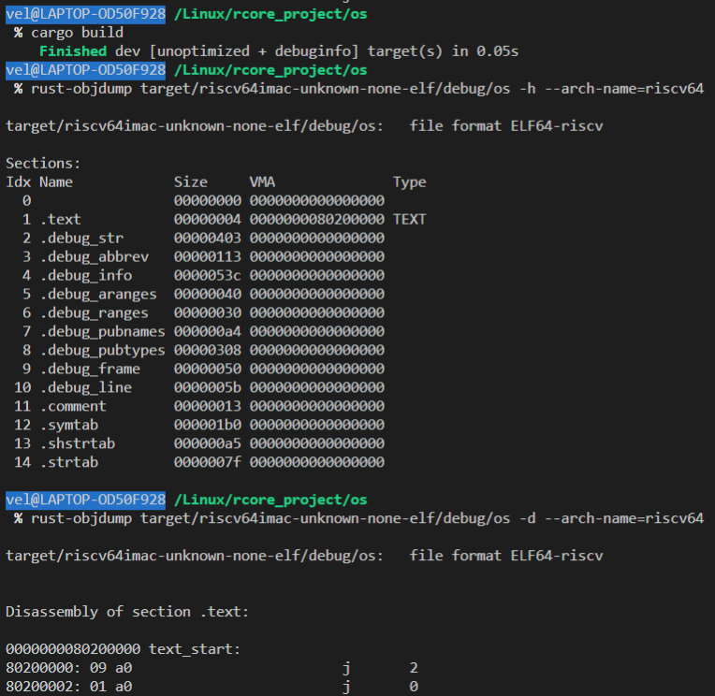Click the 'Type' column header
The height and width of the screenshot is (696, 715).
(x=409, y=182)
